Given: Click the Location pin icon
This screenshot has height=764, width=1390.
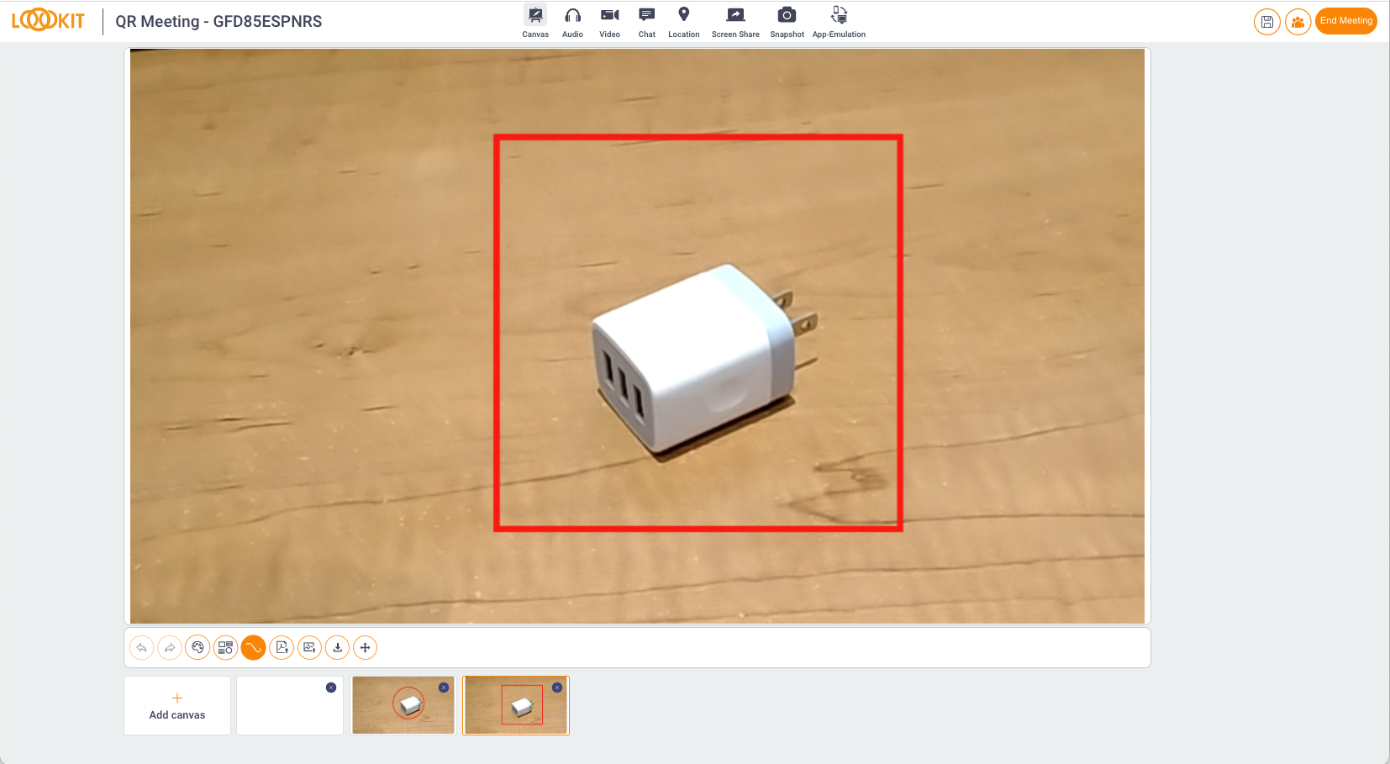Looking at the screenshot, I should tap(683, 22).
